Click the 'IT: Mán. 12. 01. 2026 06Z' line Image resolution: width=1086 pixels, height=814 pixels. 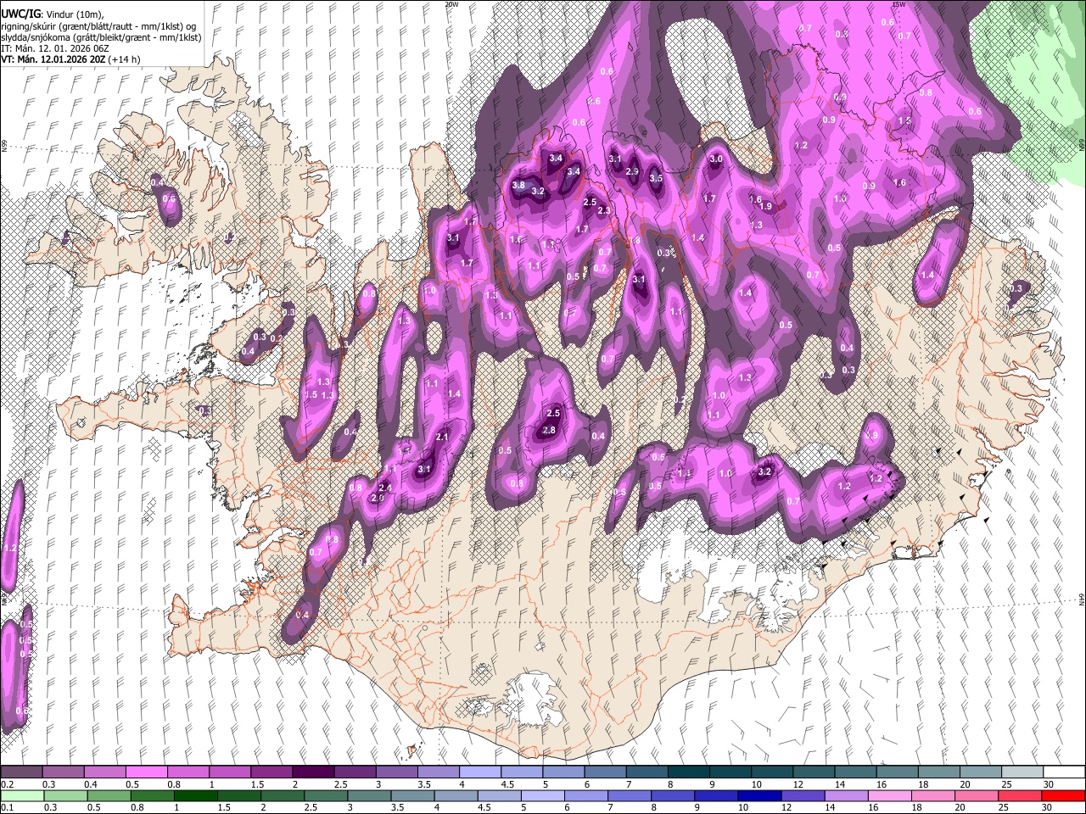tap(55, 48)
